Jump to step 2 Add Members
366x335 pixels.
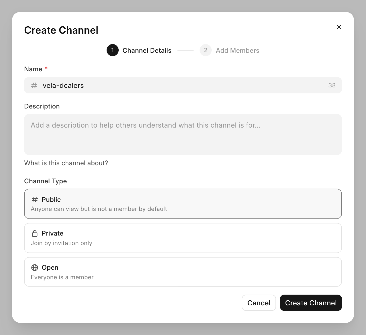tap(230, 50)
